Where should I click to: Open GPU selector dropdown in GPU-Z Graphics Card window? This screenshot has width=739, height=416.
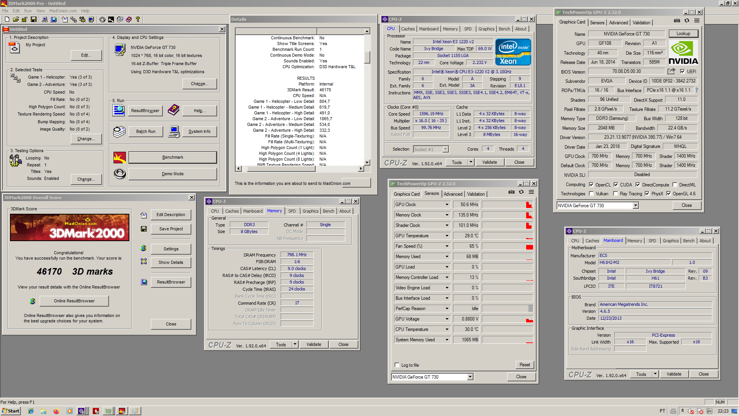(635, 206)
